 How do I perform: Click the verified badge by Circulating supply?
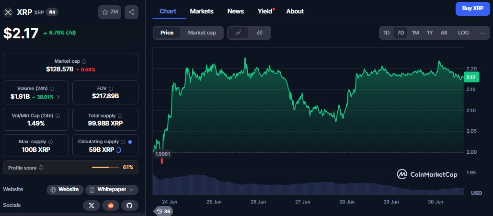[x=130, y=142]
